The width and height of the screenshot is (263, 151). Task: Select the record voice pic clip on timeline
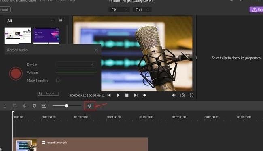[81, 144]
